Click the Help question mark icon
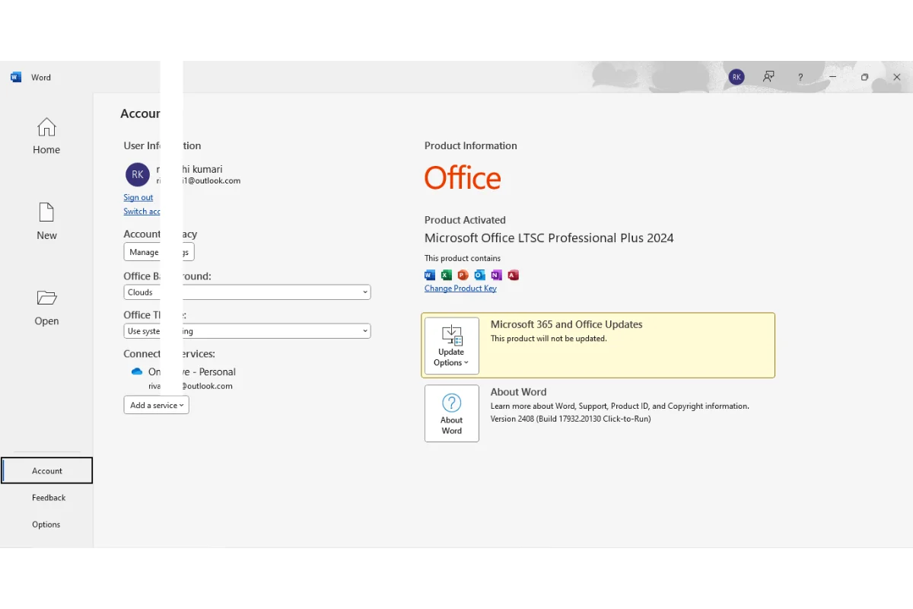This screenshot has width=913, height=609. [800, 78]
